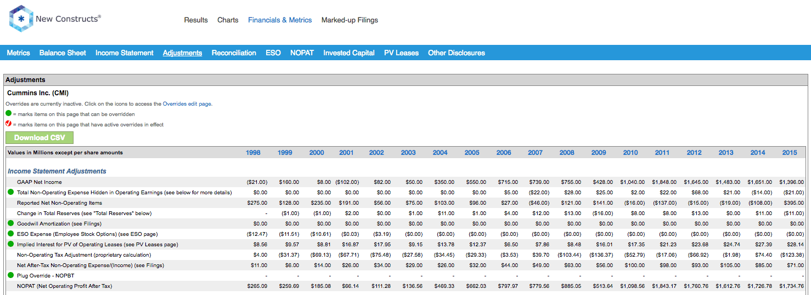Click the $395.00 Non-Operating Items 2015 value
Image resolution: width=811 pixels, height=295 pixels.
794,203
